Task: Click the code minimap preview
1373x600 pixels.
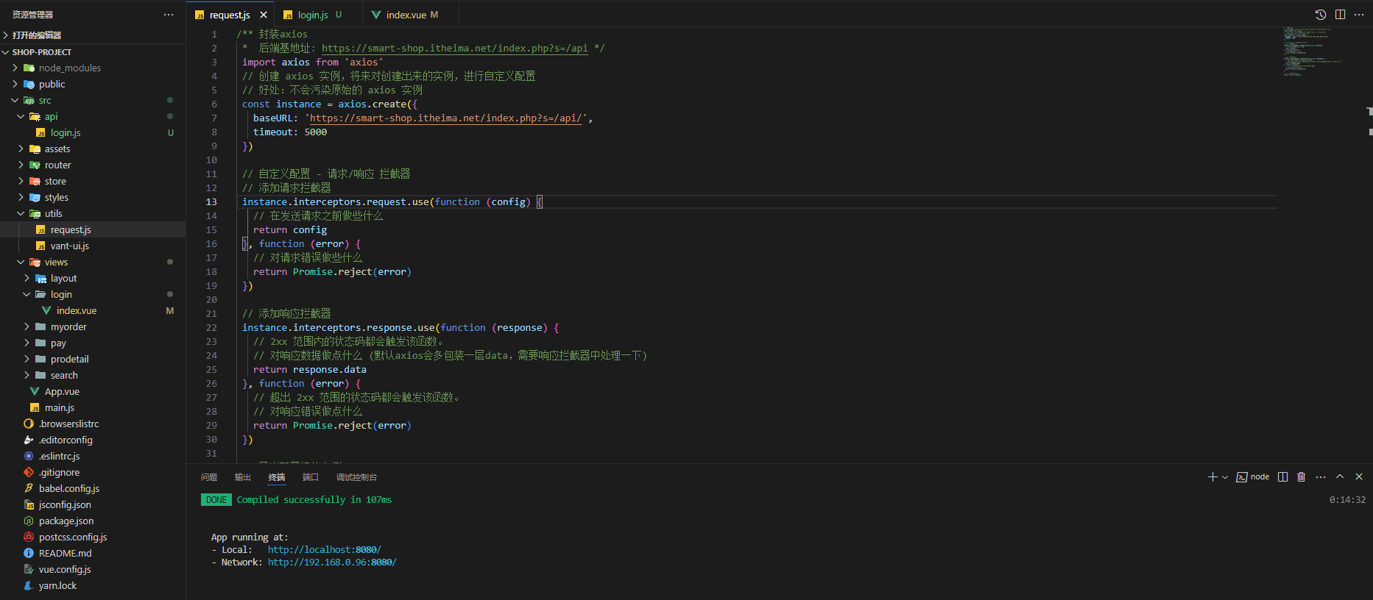Action: (1312, 51)
